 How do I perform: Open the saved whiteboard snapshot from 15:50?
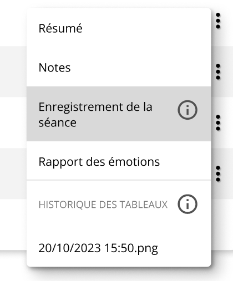pos(119,248)
